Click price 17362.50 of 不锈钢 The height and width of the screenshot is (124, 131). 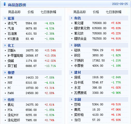point(98,60)
